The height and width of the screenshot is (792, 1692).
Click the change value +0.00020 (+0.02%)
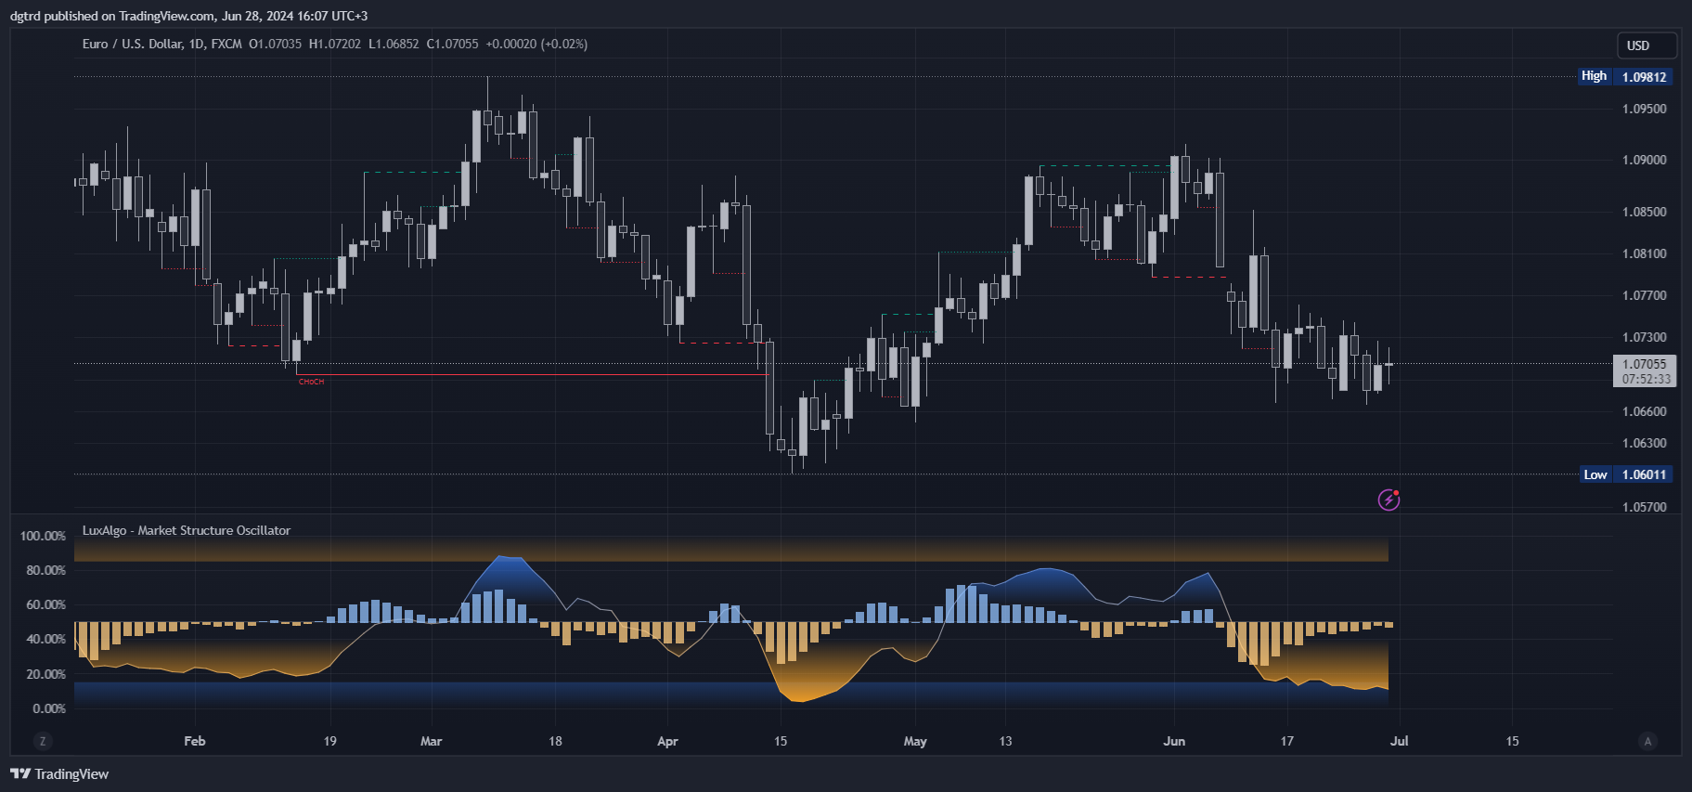536,44
